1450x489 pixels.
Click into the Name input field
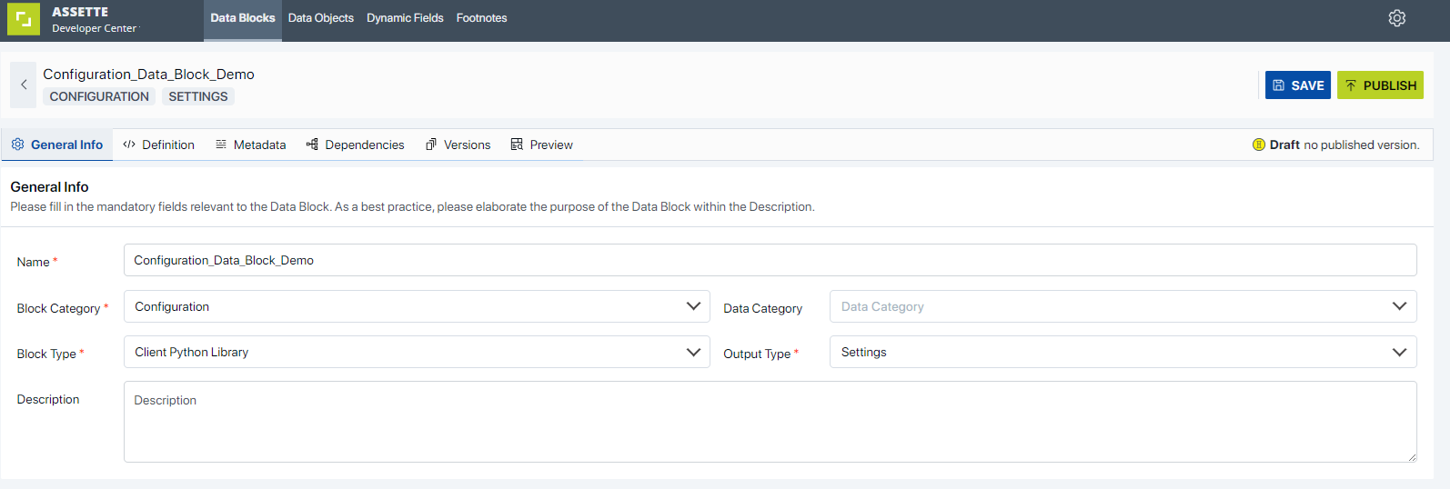click(770, 260)
